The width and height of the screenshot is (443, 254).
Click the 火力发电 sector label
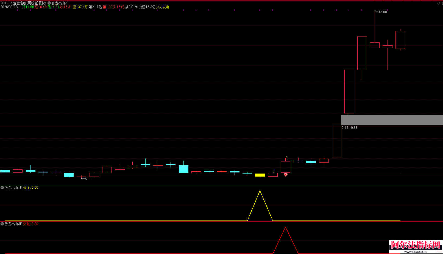(163, 7)
